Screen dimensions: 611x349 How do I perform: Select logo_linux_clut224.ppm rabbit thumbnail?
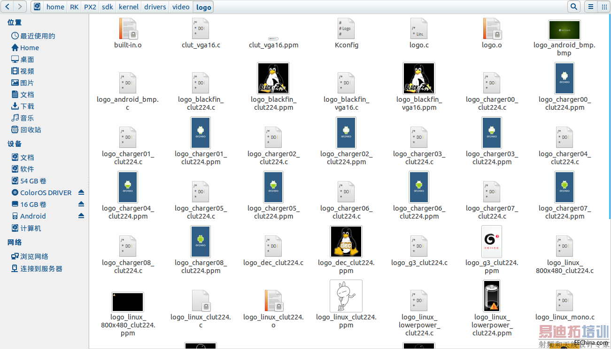point(346,296)
